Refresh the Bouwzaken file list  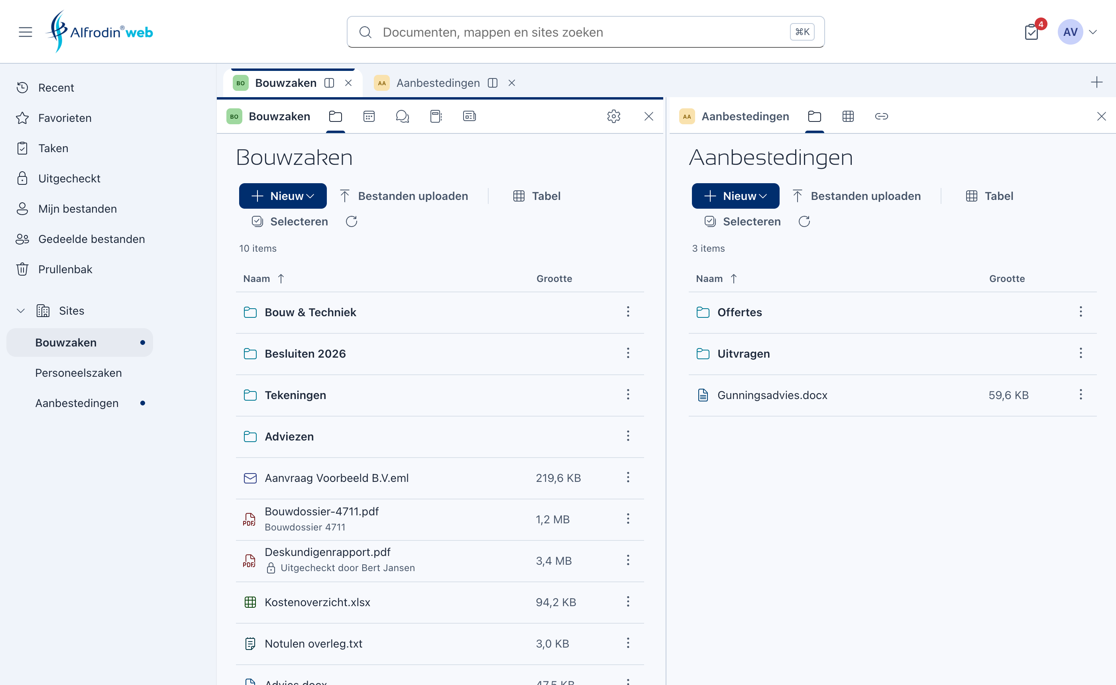click(352, 221)
